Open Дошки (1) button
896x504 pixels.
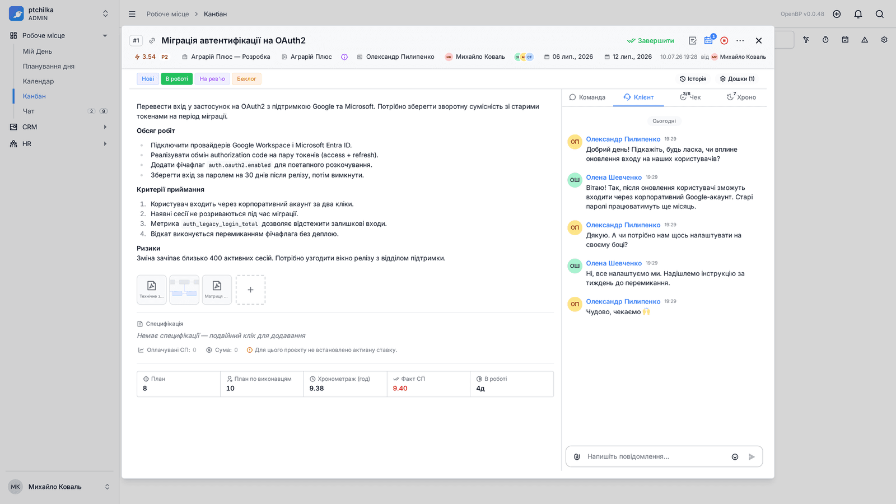[737, 79]
